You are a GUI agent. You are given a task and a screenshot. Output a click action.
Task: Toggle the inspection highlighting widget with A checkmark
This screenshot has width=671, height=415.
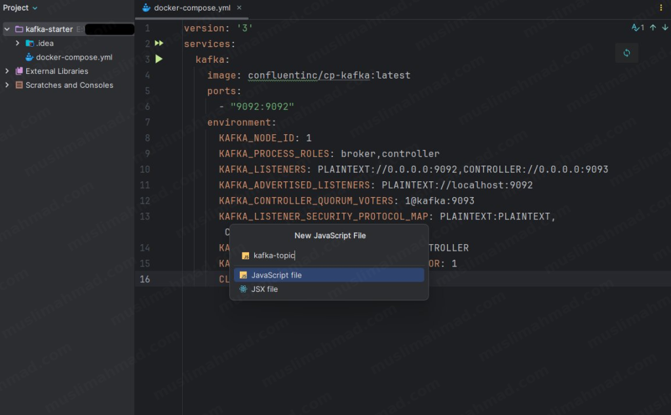pos(635,27)
